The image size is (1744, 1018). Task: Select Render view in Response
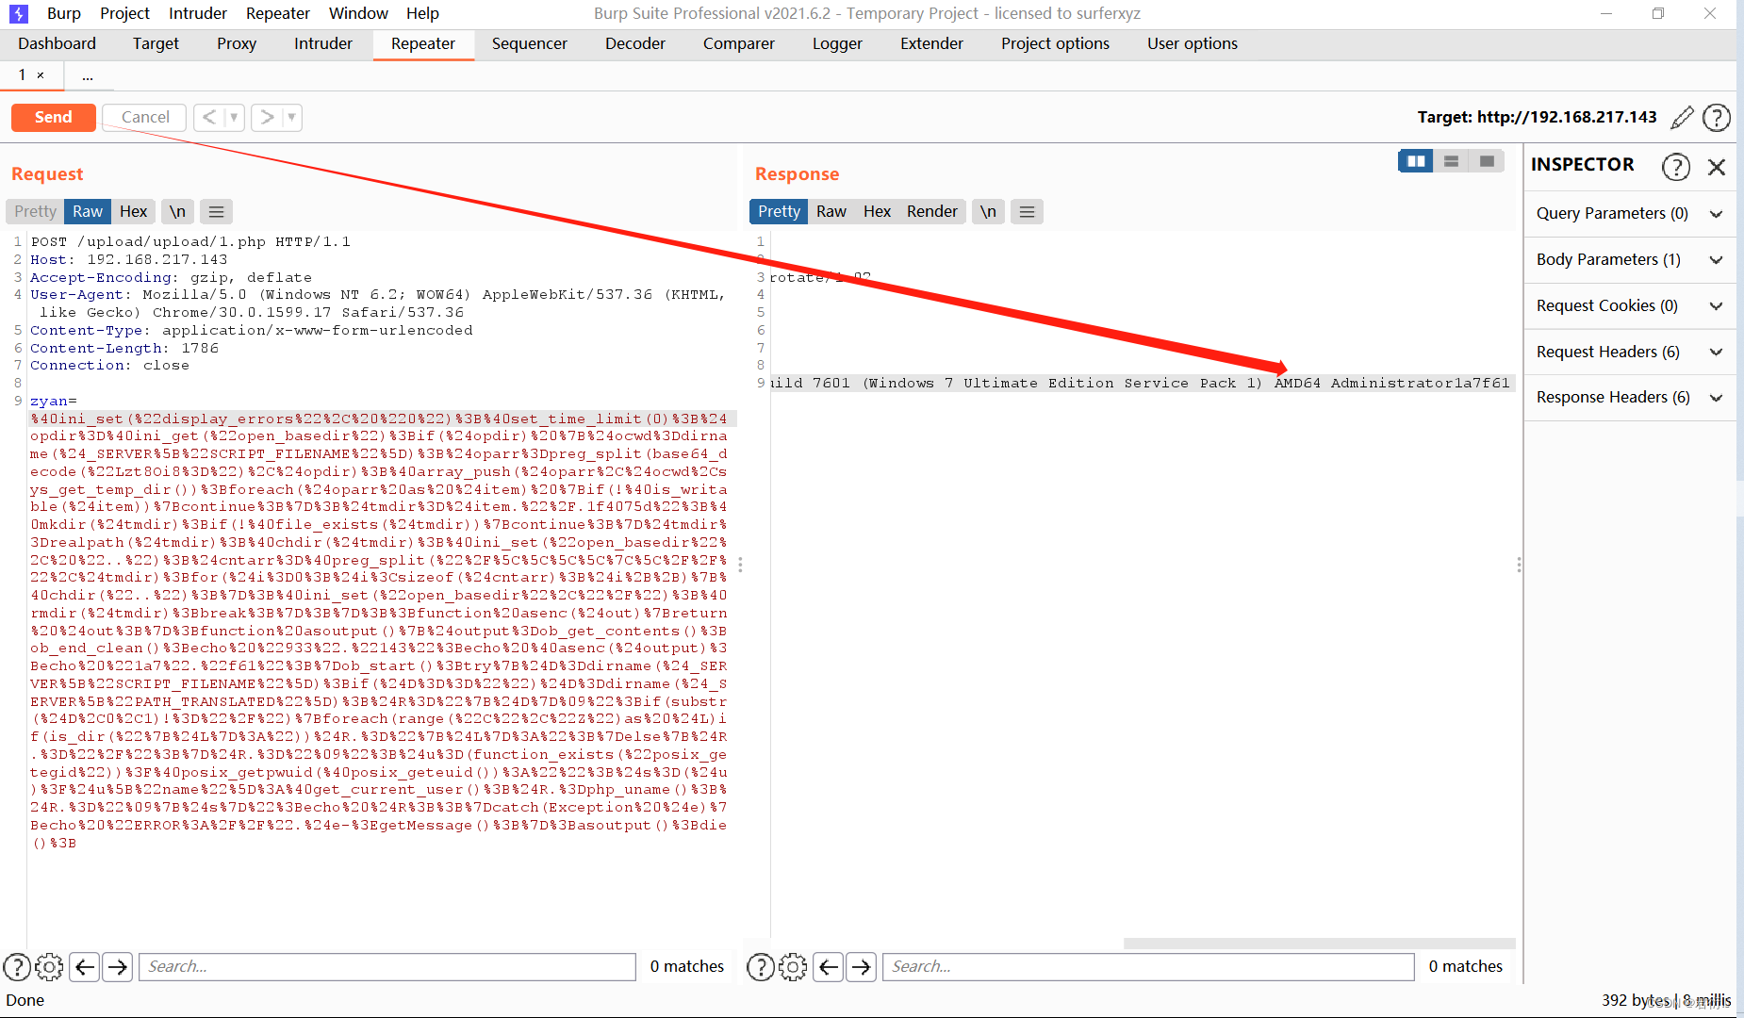(931, 211)
